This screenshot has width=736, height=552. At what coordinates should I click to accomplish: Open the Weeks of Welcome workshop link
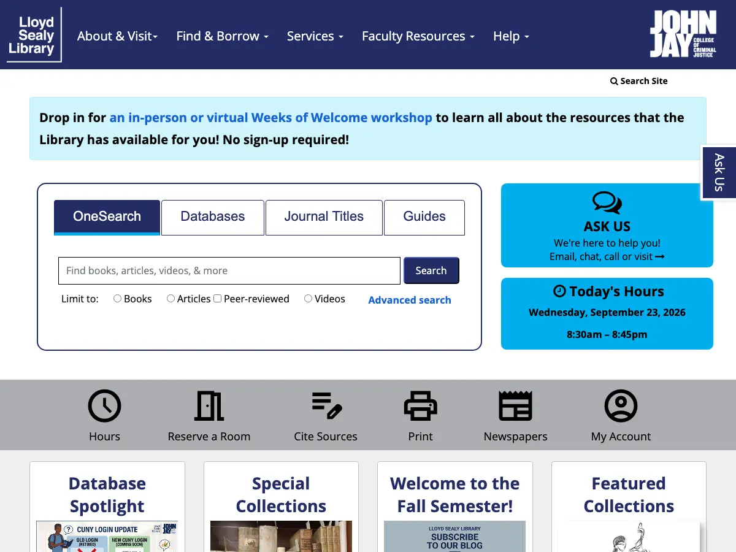coord(271,118)
